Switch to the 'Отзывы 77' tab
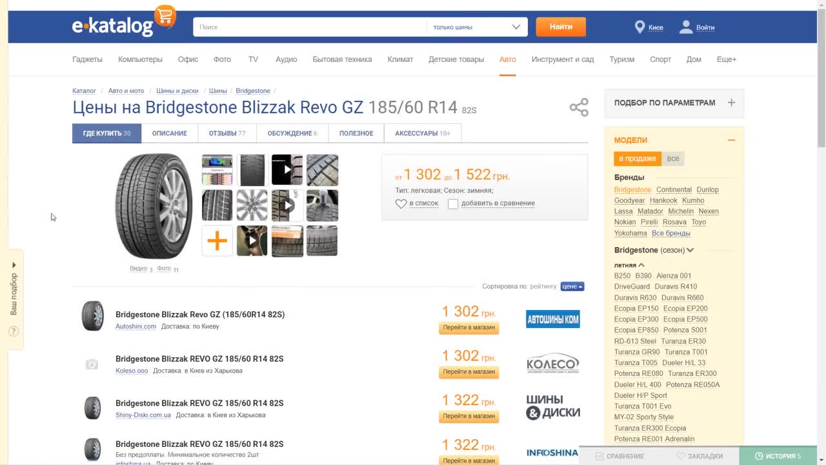 click(x=227, y=133)
